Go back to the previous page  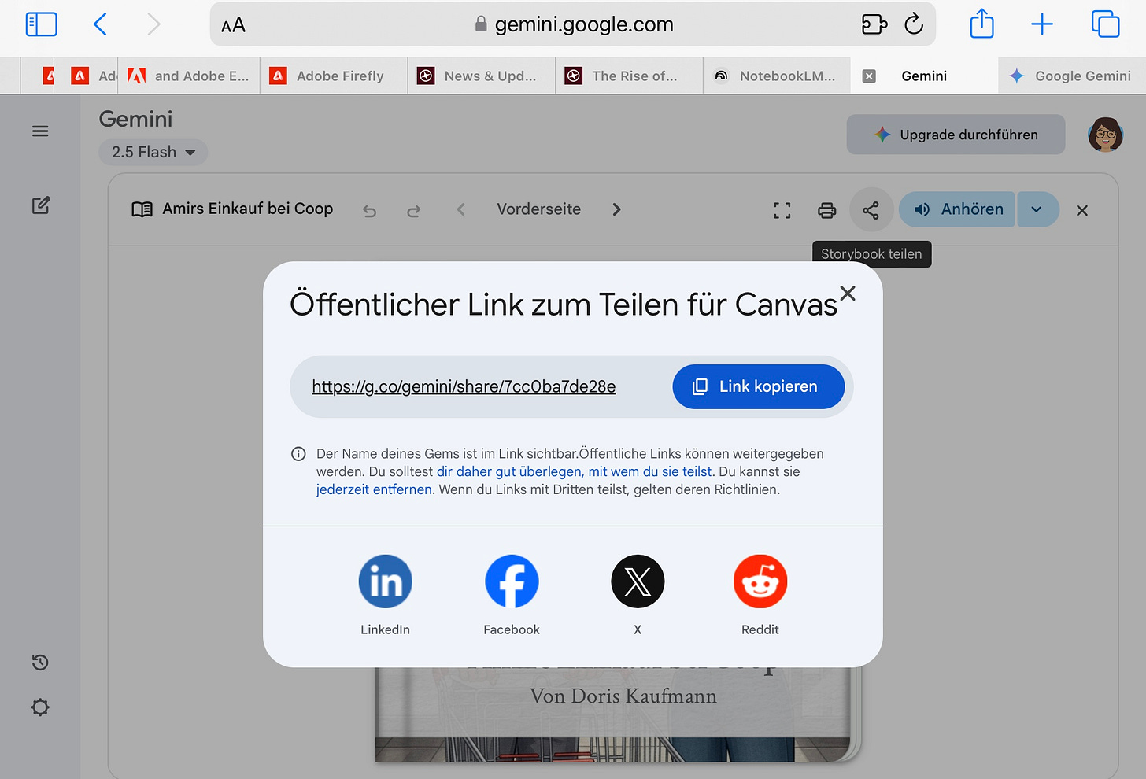coord(100,24)
